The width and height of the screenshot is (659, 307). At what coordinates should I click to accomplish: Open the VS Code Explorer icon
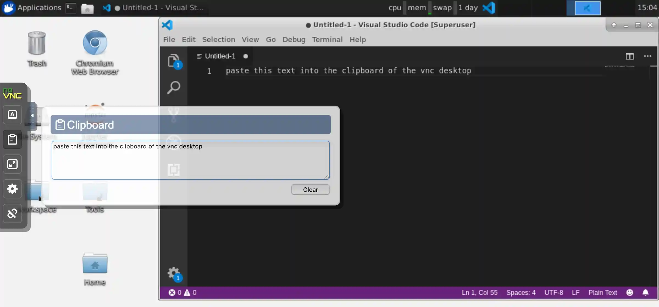[173, 61]
